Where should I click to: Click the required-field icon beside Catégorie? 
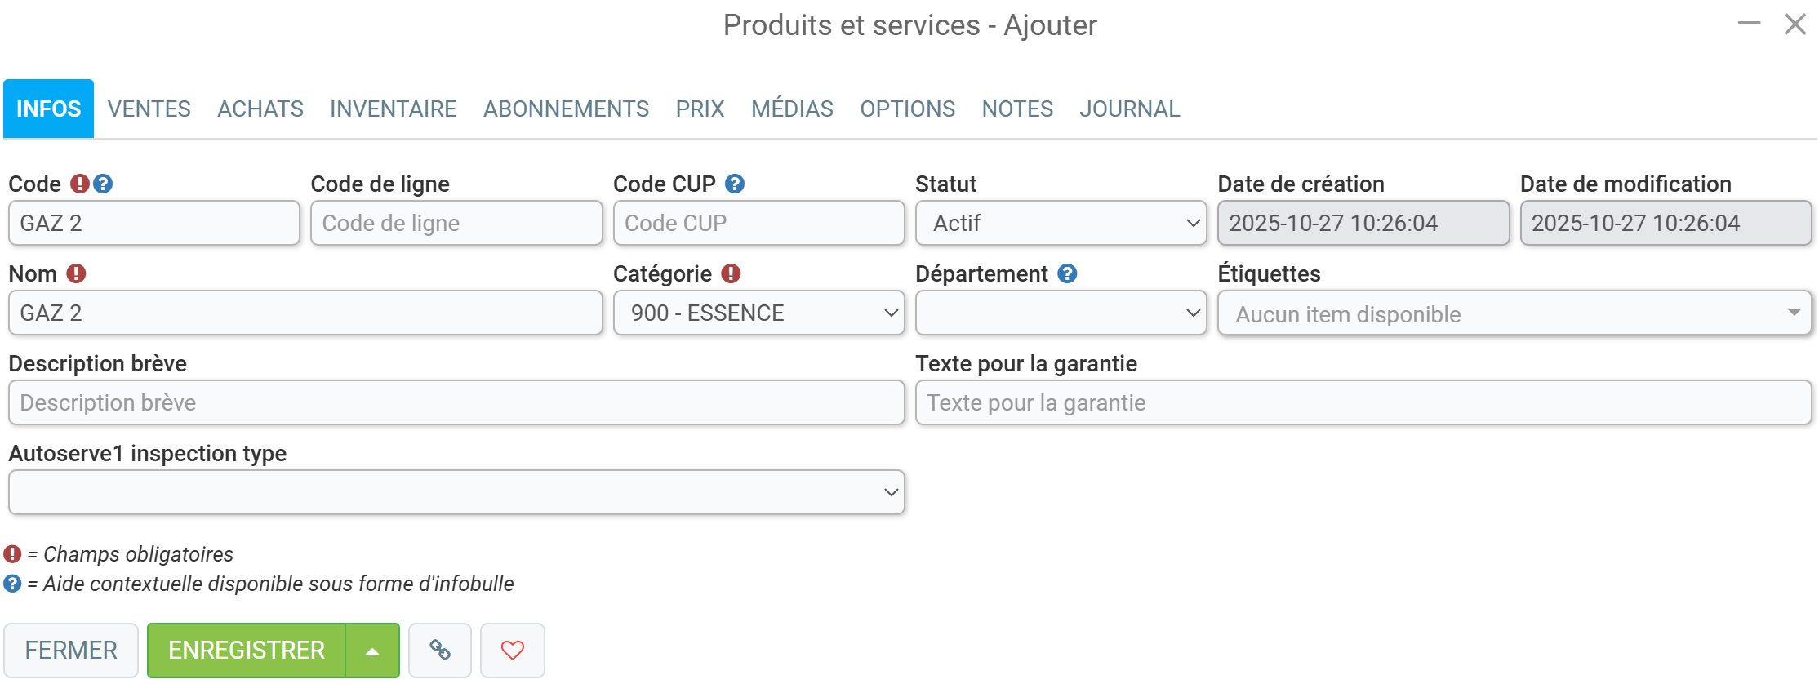731,273
